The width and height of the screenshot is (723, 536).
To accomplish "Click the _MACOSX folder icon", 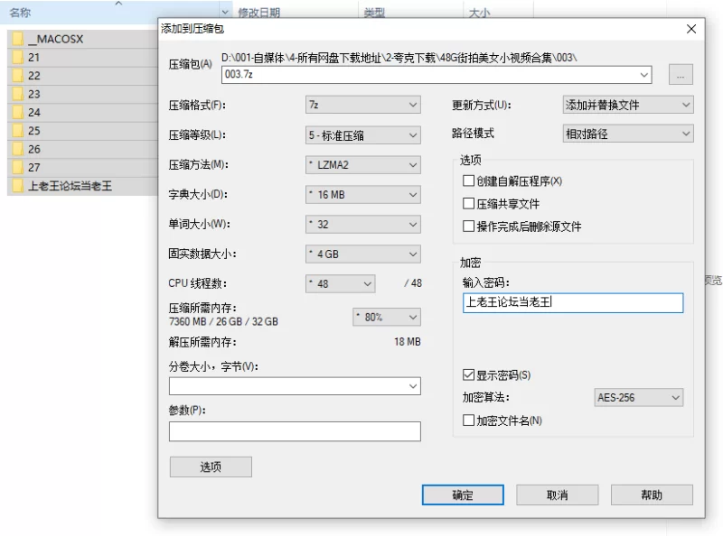I will point(18,39).
